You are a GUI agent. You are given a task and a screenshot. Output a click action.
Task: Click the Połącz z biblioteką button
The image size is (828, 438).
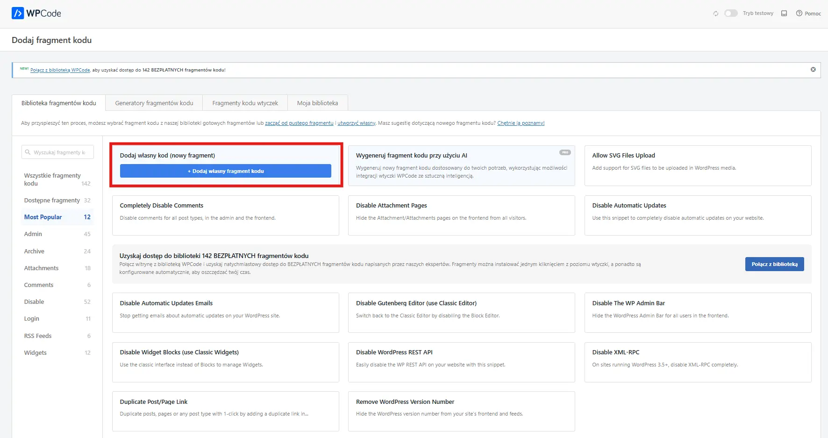click(774, 264)
